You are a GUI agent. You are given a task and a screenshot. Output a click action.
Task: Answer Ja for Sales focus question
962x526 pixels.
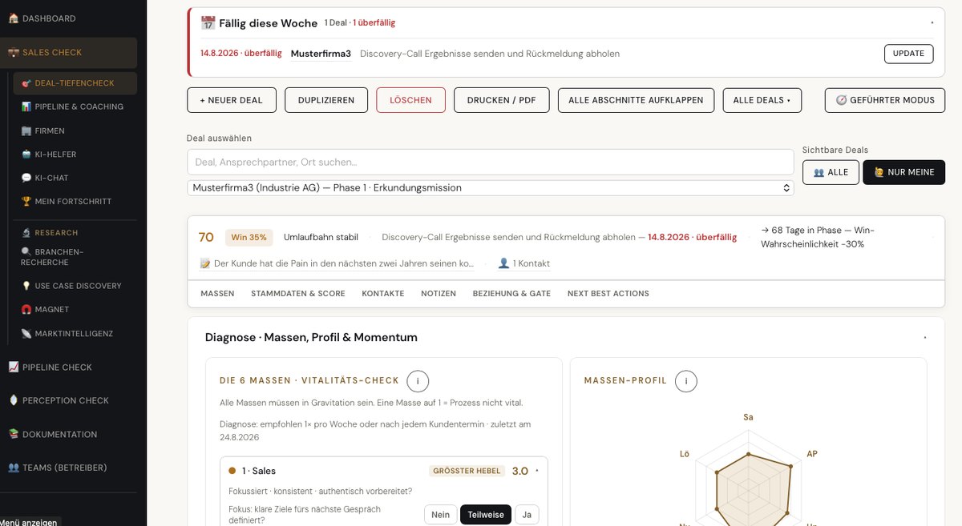[x=527, y=515]
